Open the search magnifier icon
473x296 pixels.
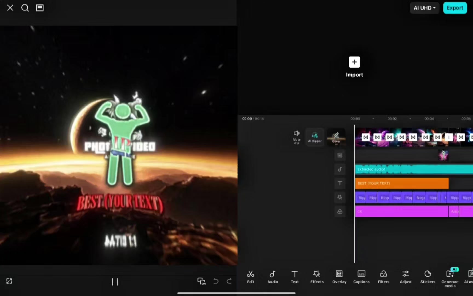click(25, 8)
